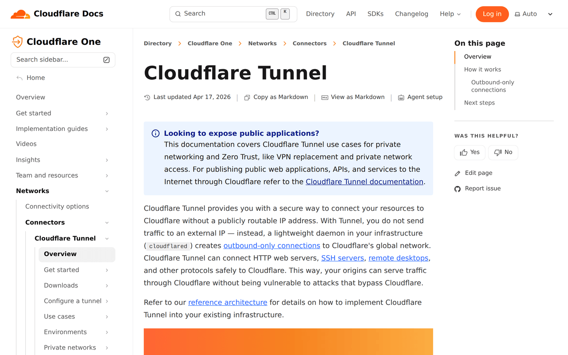Screen dimensions: 568x355
Task: Open Connectivity options in the sidebar
Action: [x=57, y=207]
